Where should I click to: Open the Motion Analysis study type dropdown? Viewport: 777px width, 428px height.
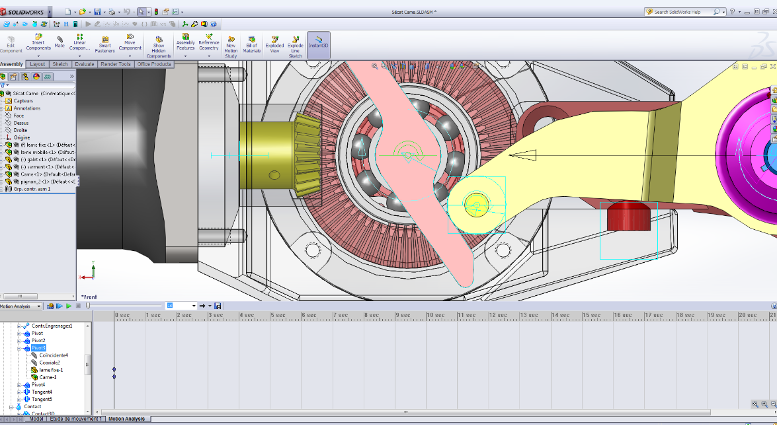point(40,306)
